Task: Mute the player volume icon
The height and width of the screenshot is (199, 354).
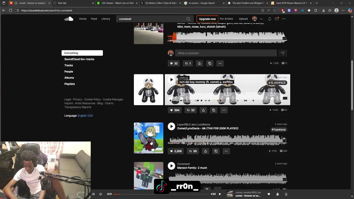Action: coord(220,194)
